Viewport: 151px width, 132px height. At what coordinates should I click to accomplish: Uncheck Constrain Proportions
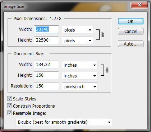coord(9,106)
